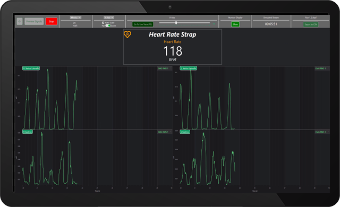Click the R Gastroc channel label
Image resolution: width=340 pixels, height=207 pixels.
click(28, 132)
